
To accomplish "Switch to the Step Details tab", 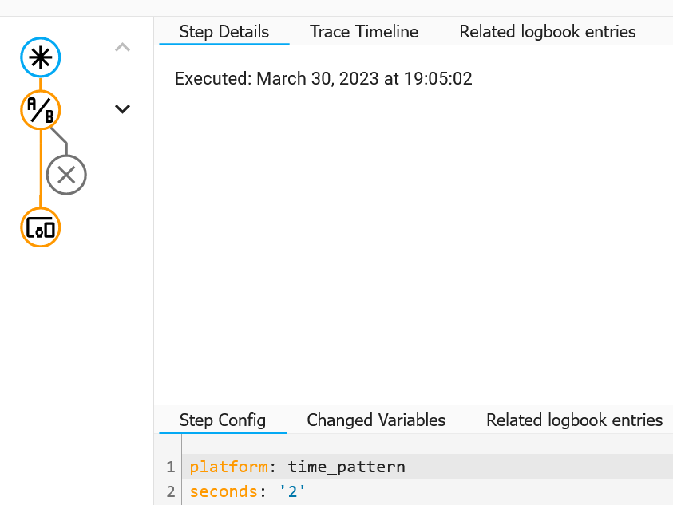I will point(224,32).
